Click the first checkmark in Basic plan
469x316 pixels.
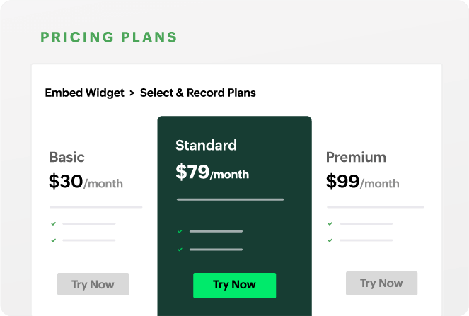(x=53, y=223)
